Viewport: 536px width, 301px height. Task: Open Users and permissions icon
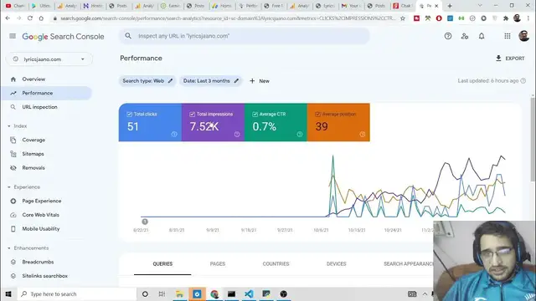pos(465,36)
